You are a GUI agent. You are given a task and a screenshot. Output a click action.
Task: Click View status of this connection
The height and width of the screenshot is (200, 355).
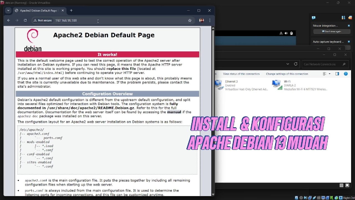241,74
